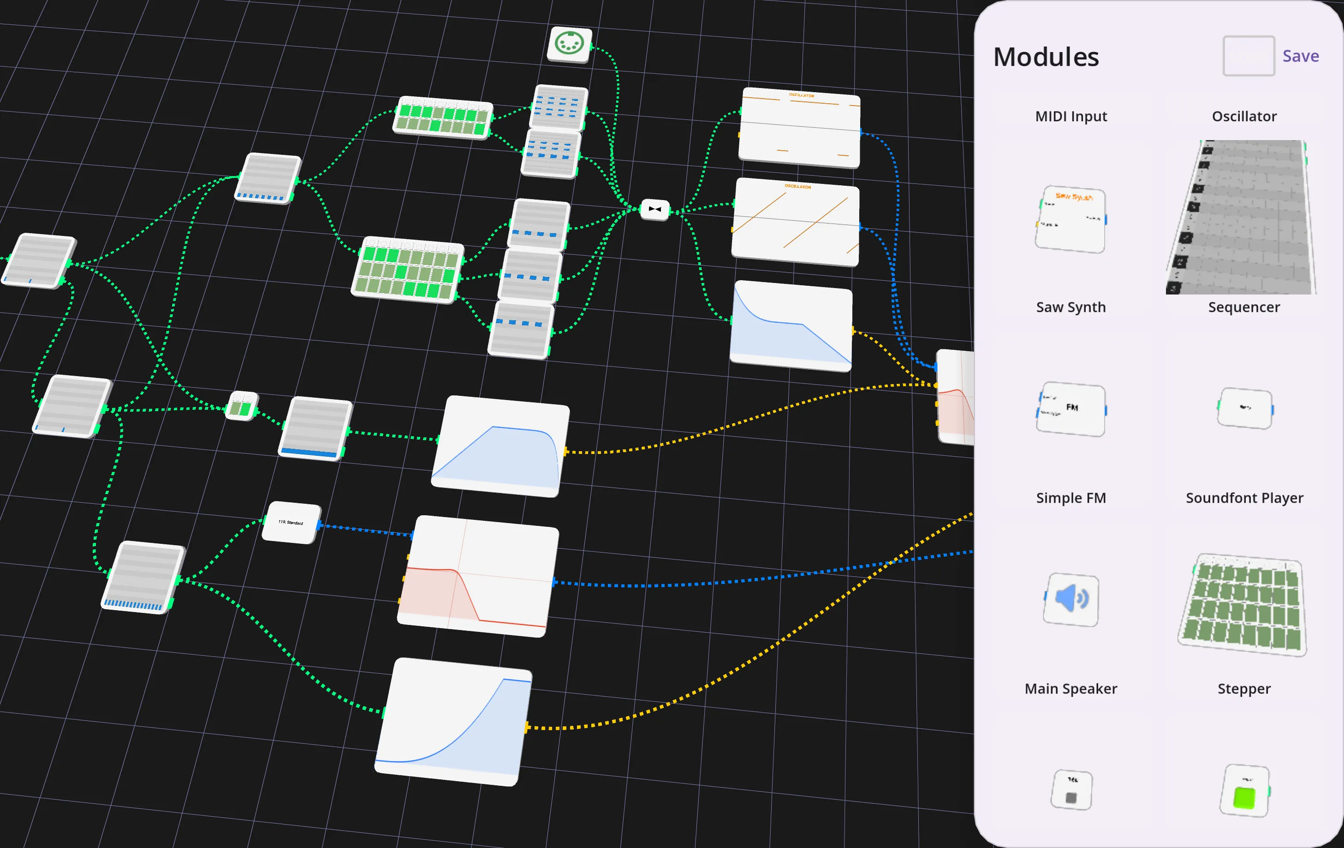Image resolution: width=1344 pixels, height=848 pixels.
Task: Click the red low-pass filter curve node
Action: (x=477, y=576)
